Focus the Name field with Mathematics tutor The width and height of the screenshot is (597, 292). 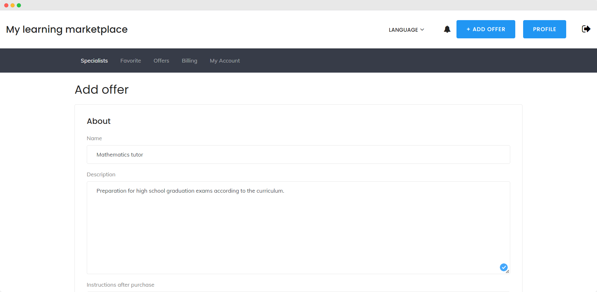tap(298, 154)
